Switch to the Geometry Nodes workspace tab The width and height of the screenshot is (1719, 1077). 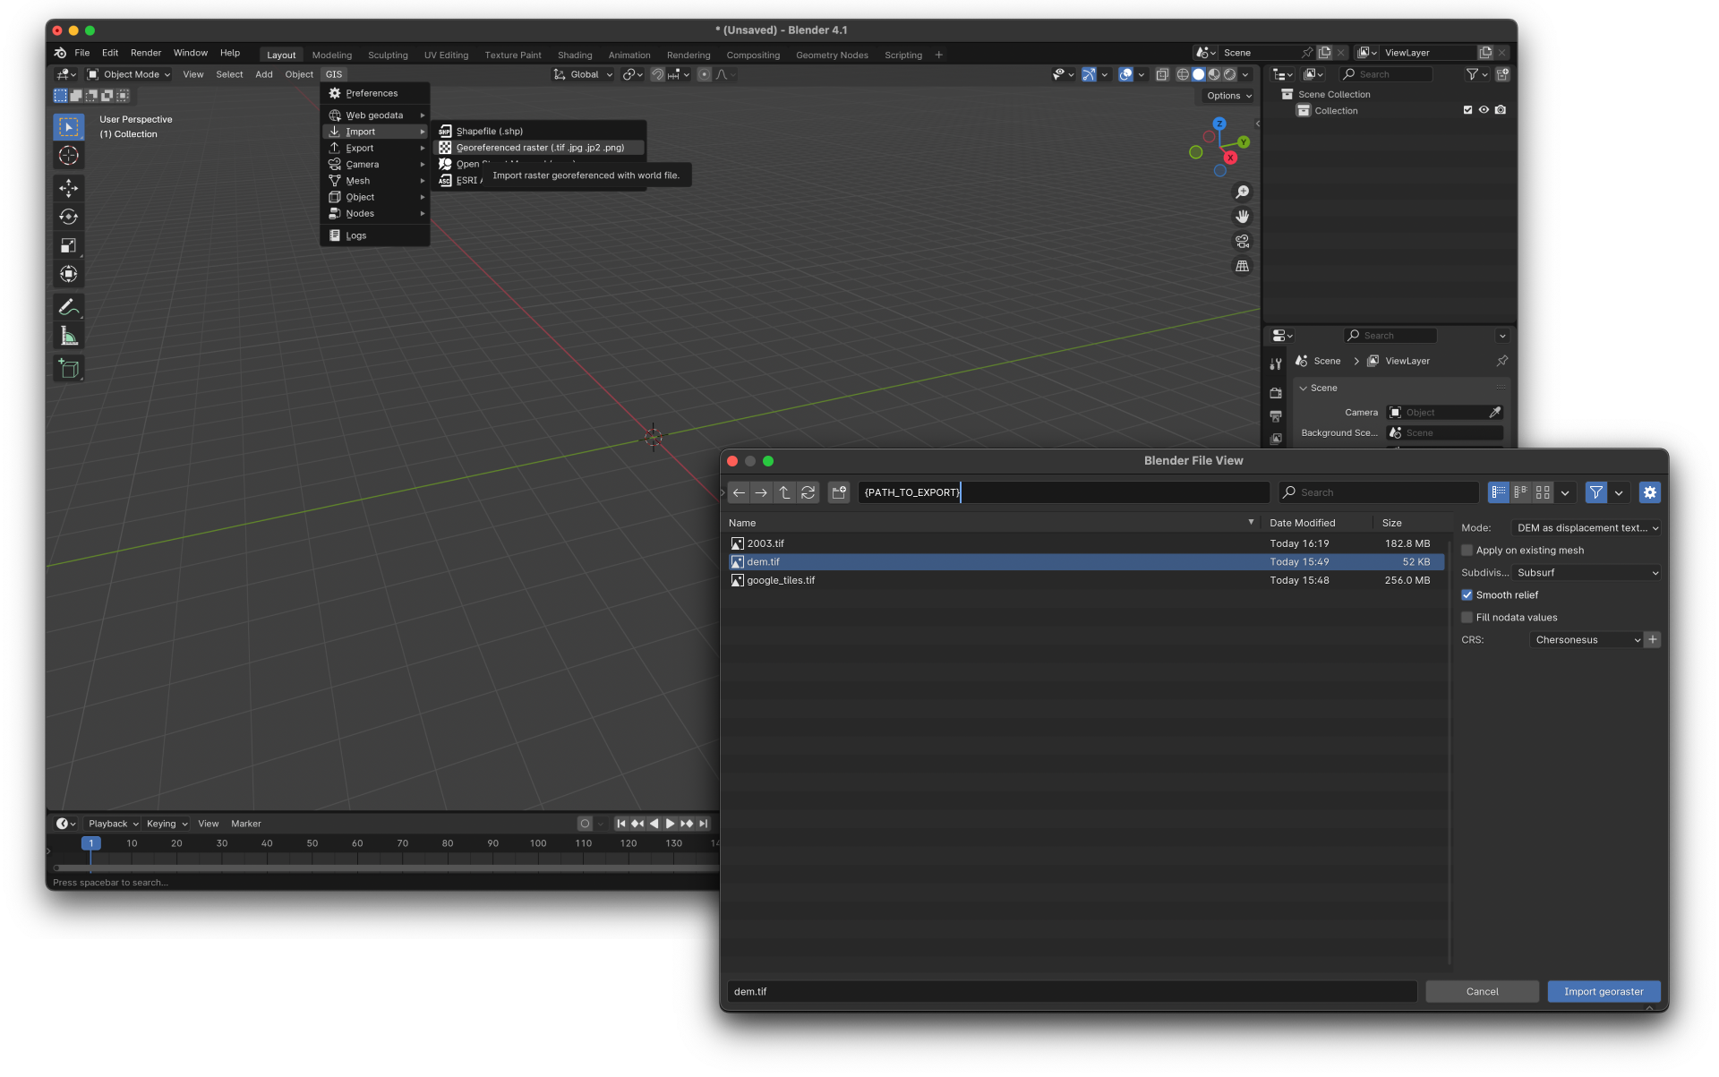click(x=832, y=55)
